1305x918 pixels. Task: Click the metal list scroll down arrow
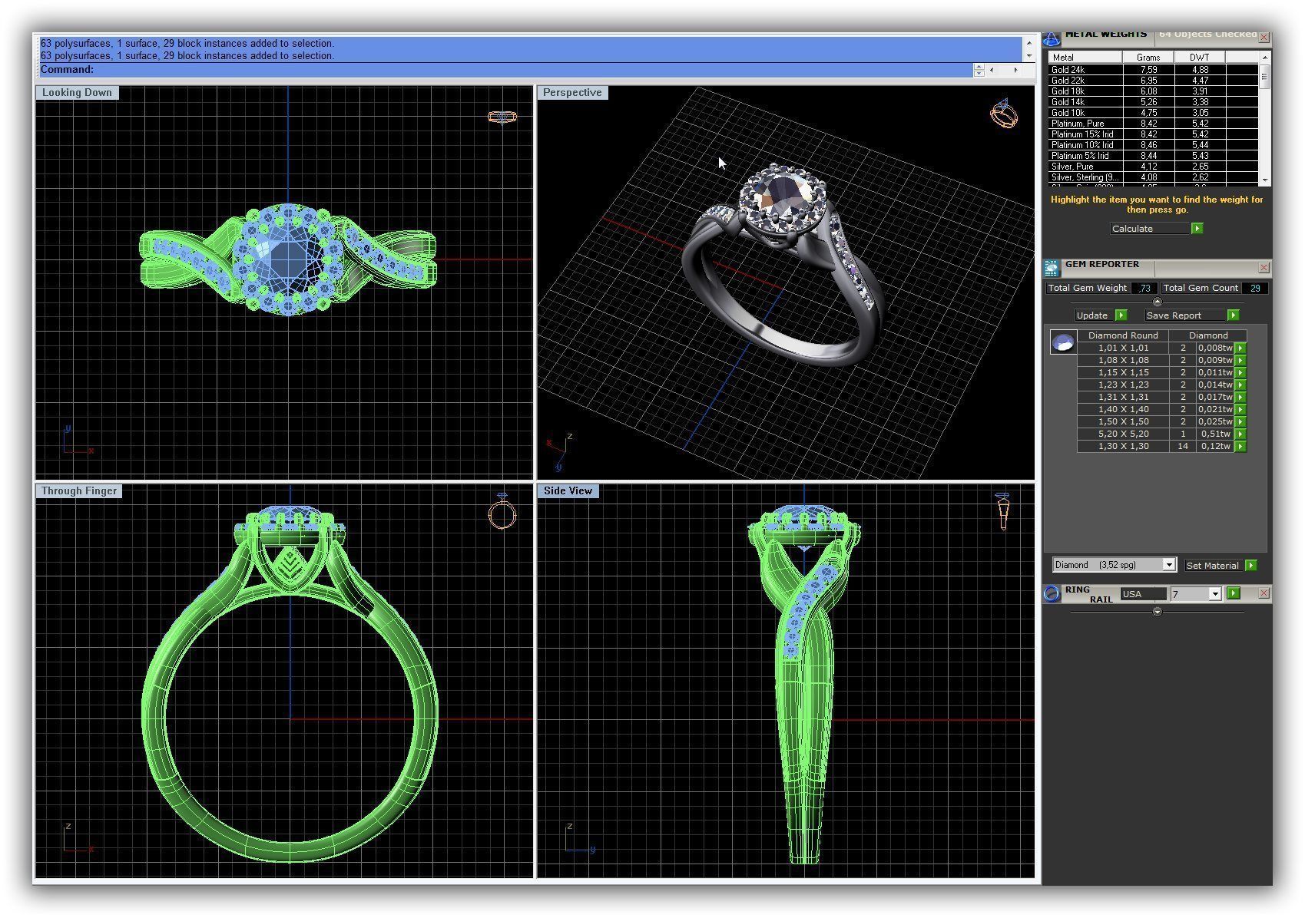[x=1264, y=180]
